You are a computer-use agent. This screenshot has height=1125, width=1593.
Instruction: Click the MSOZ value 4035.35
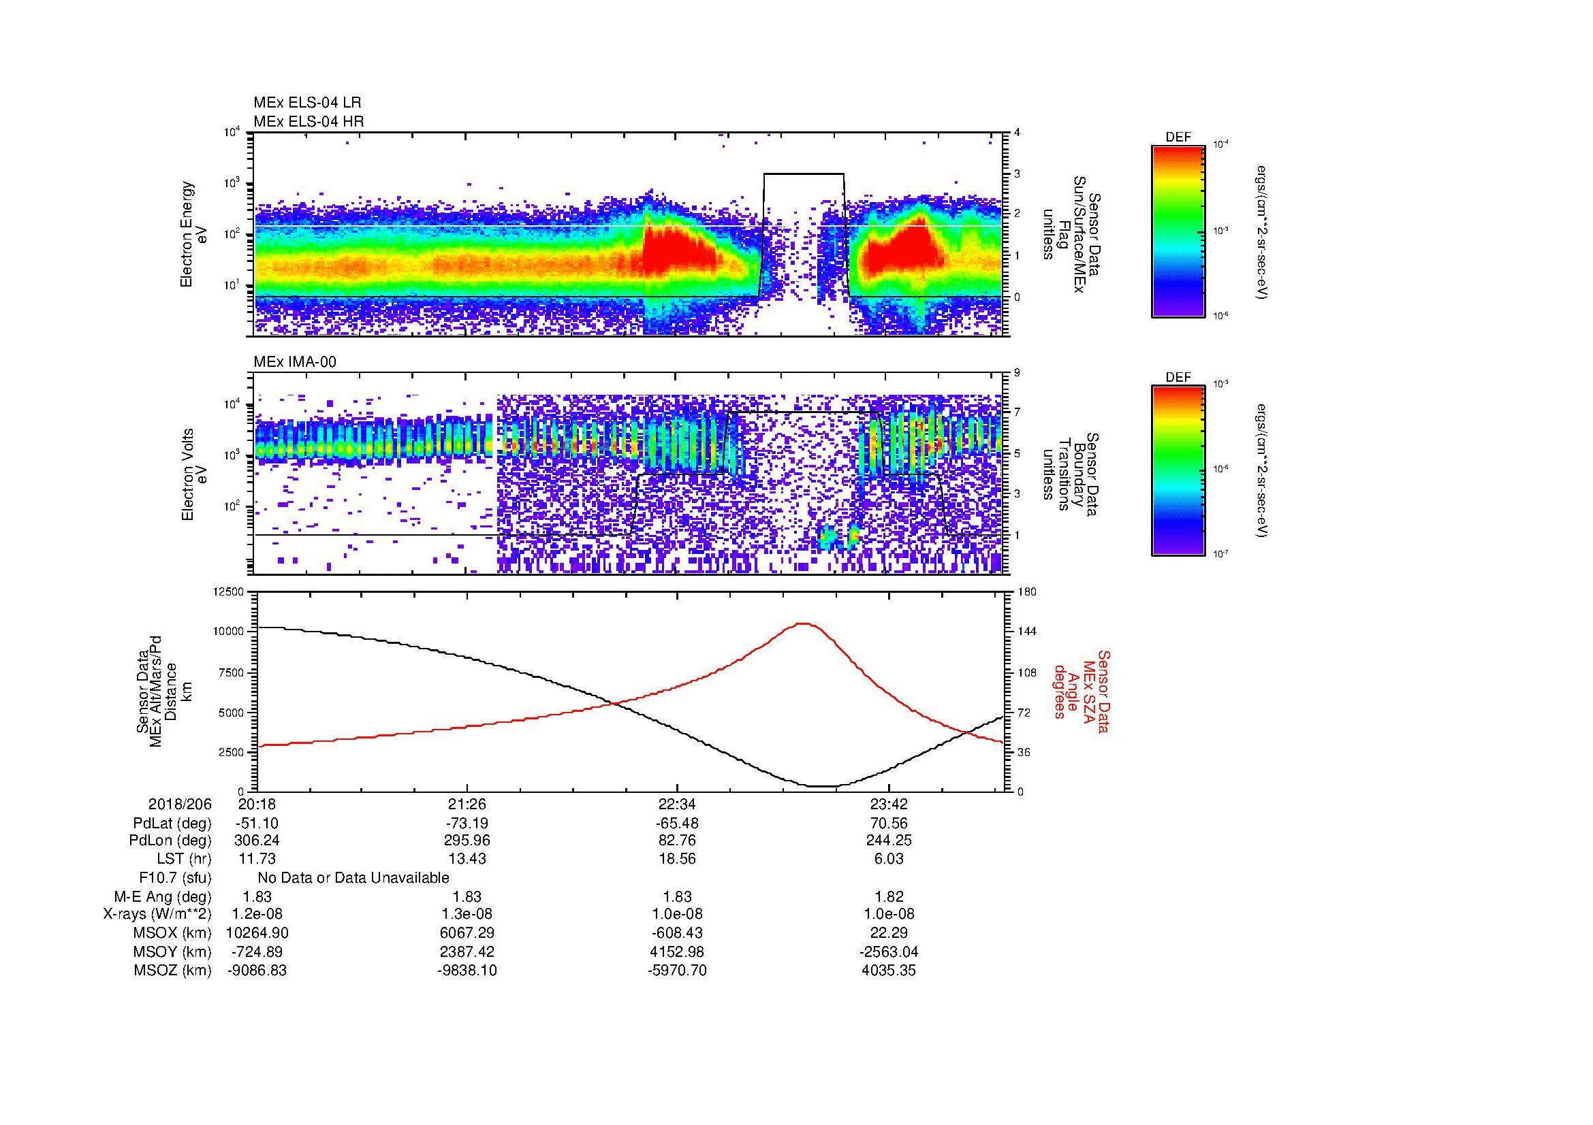click(888, 971)
